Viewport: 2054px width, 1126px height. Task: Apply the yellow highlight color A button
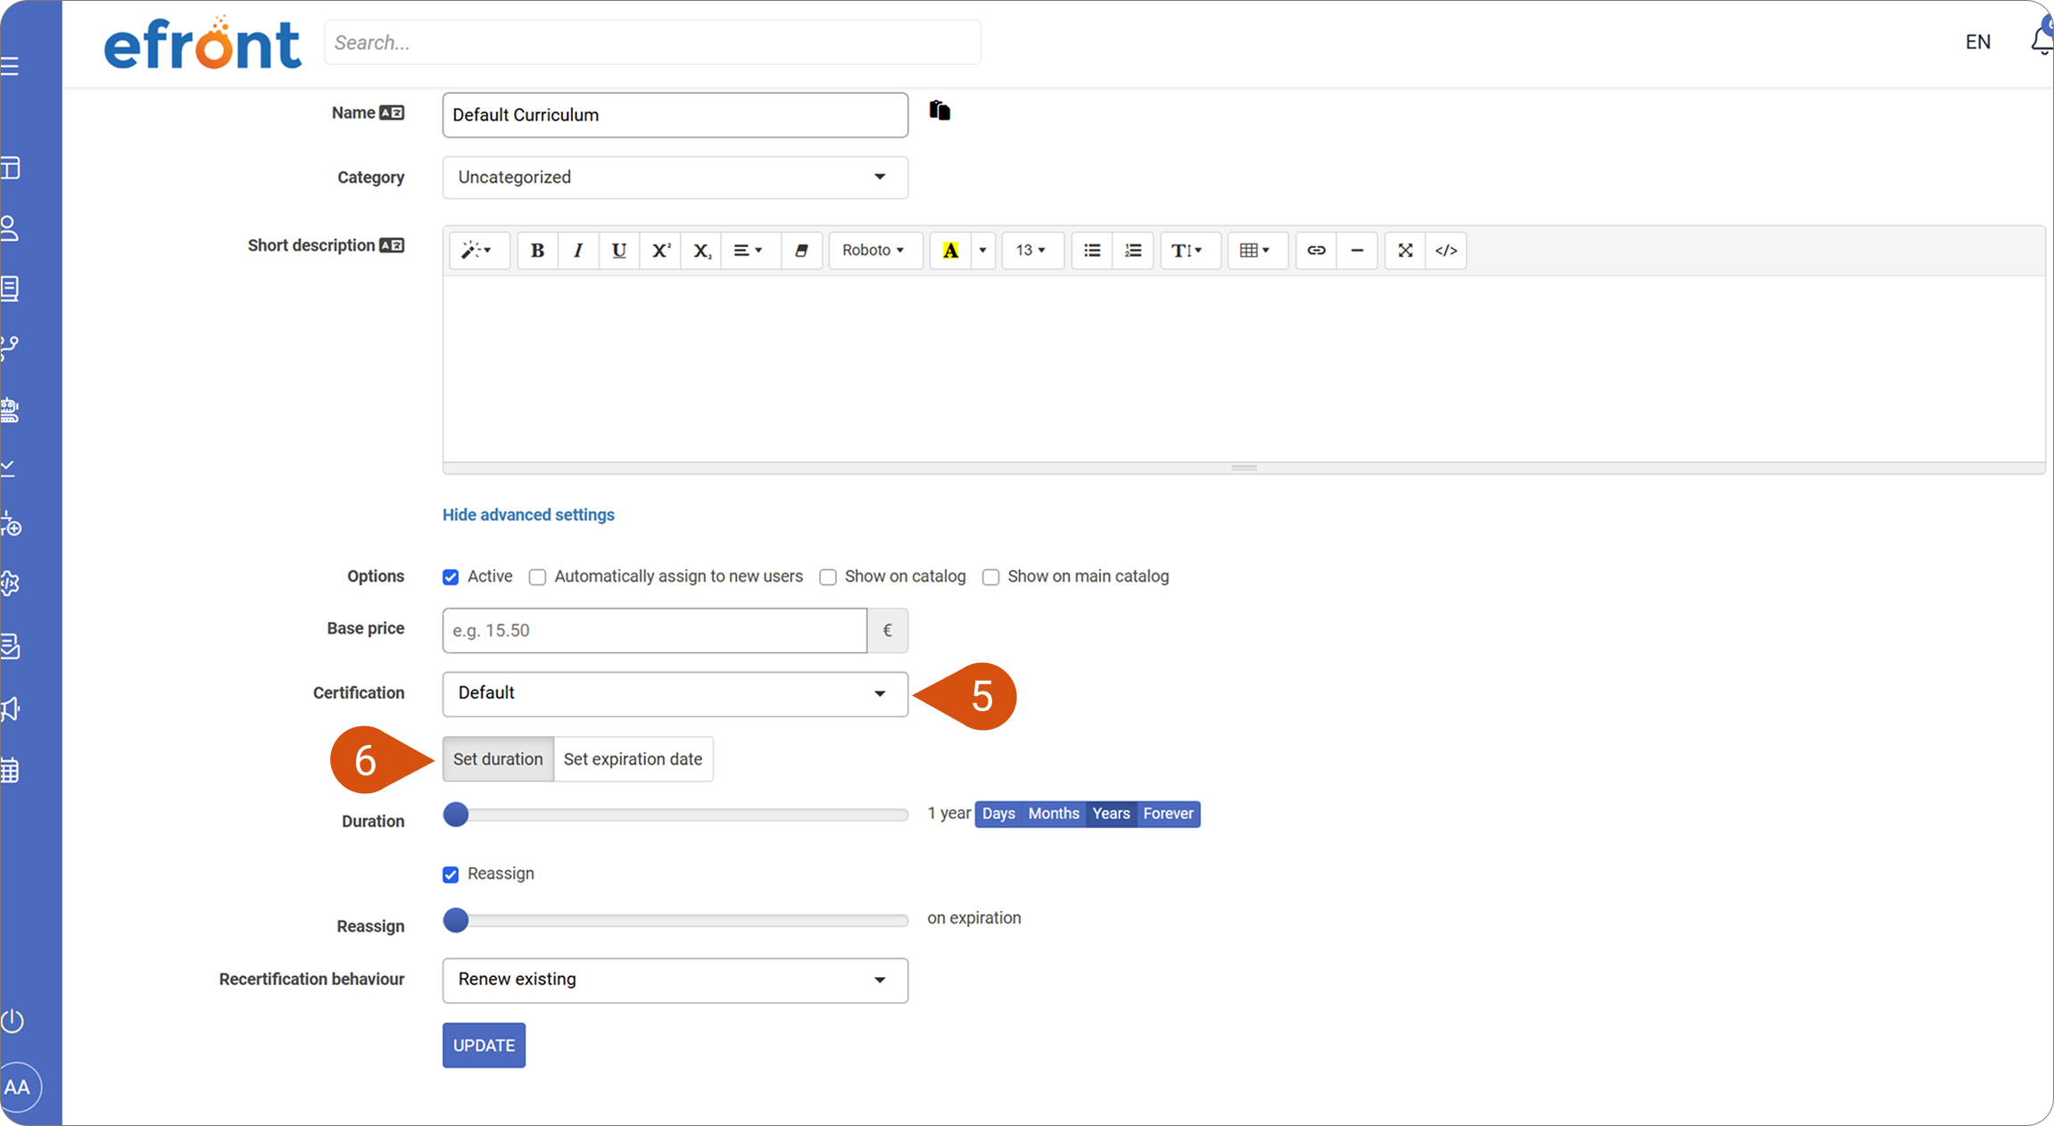[x=950, y=251]
